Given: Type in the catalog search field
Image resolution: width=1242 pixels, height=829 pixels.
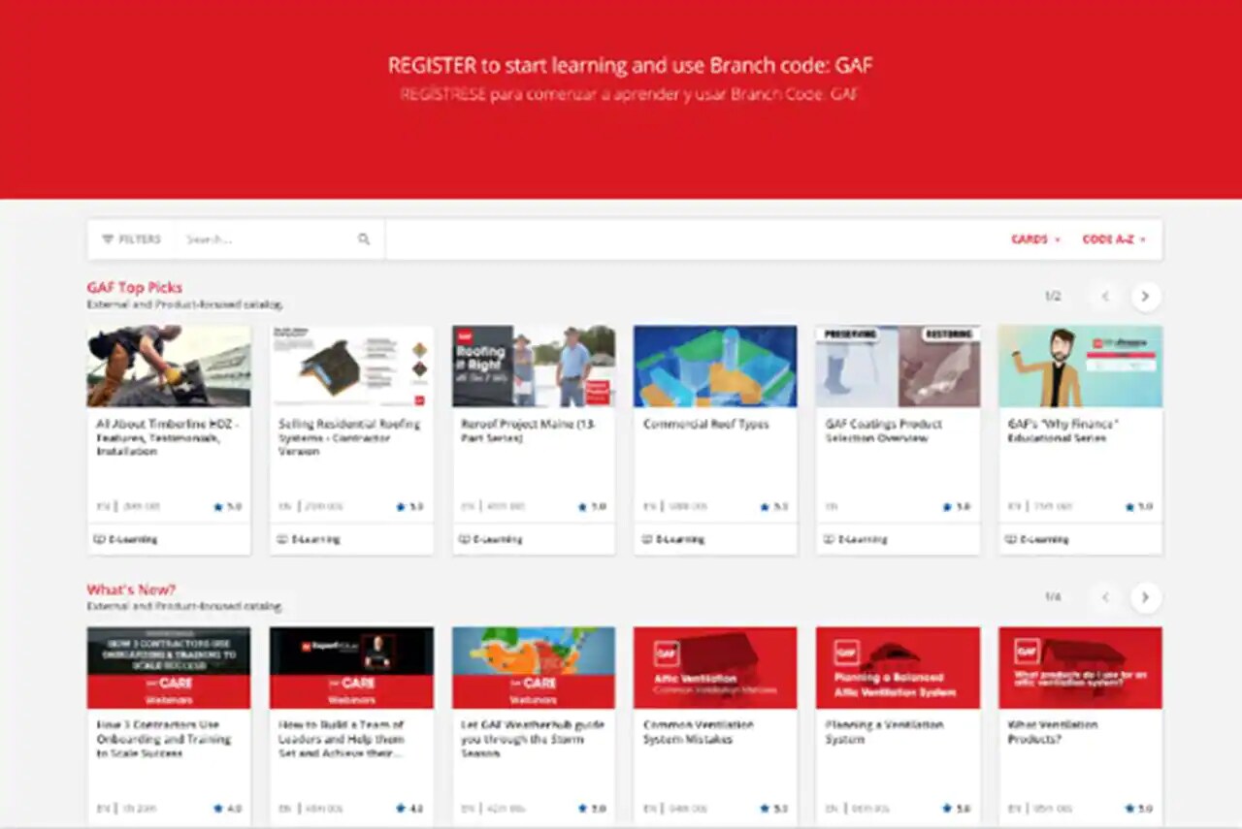Looking at the screenshot, I should [x=267, y=239].
